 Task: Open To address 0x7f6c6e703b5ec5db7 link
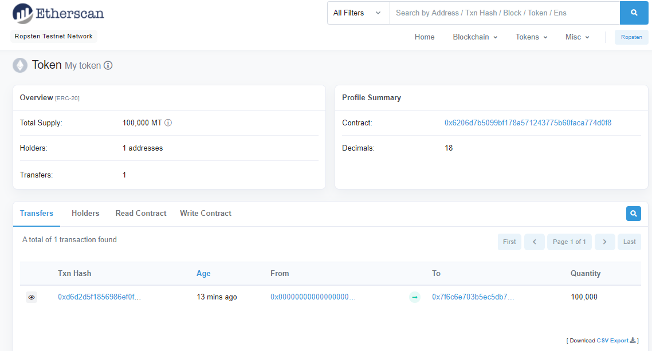pos(473,297)
